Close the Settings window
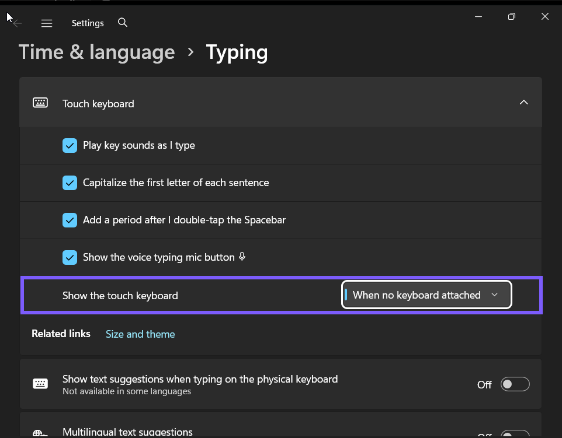 (x=545, y=16)
